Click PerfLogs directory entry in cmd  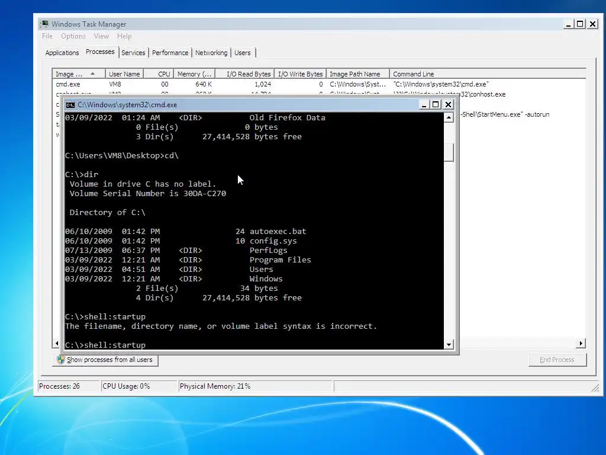click(269, 251)
